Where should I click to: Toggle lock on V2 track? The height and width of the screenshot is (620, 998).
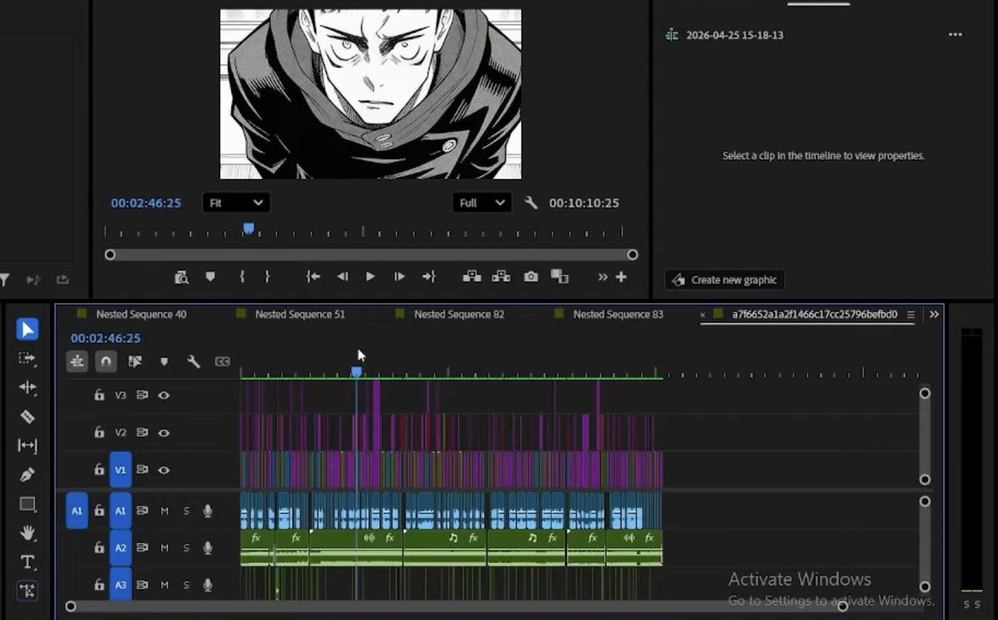99,432
